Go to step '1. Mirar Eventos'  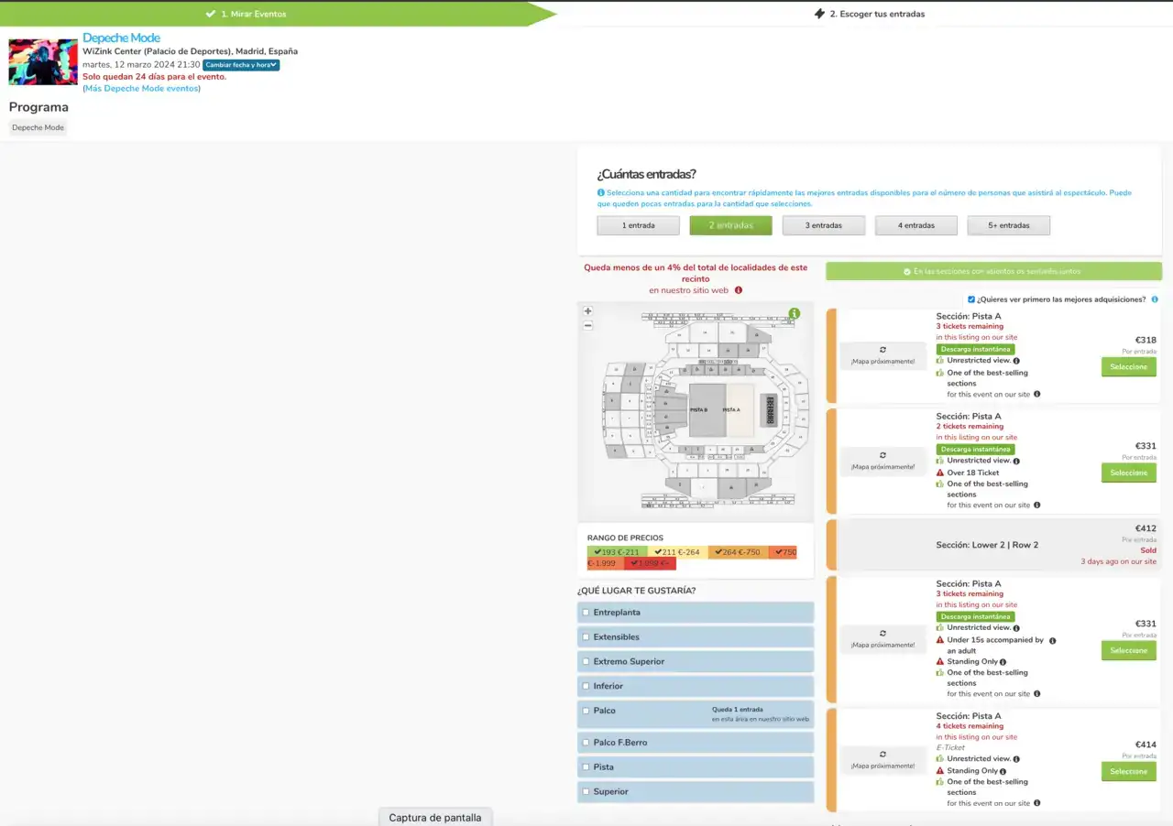click(x=252, y=14)
